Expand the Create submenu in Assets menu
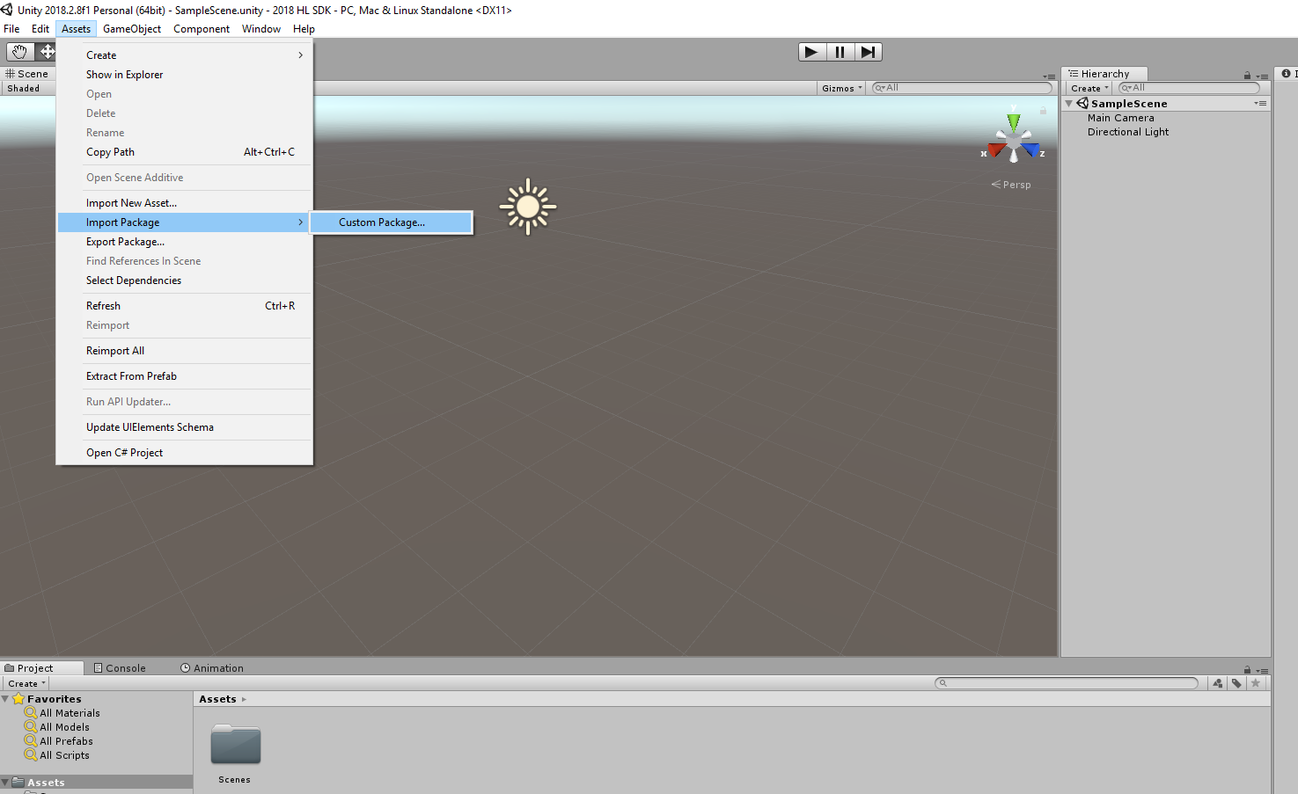 coord(185,55)
